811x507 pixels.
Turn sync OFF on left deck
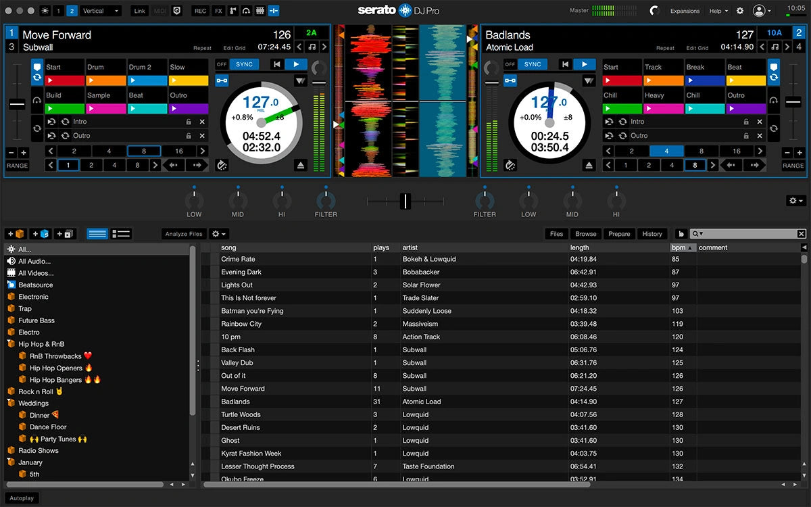(222, 64)
